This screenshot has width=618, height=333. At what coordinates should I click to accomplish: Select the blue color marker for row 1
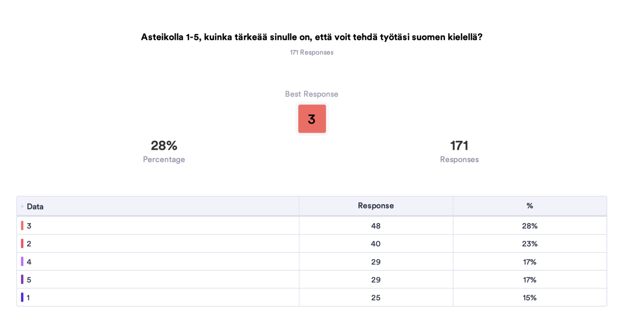pos(22,298)
